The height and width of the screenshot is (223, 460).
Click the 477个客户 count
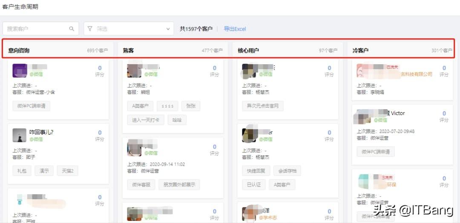[x=212, y=51]
